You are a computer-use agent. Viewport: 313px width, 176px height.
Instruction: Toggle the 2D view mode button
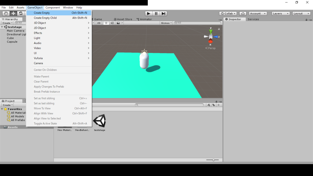[99, 23]
